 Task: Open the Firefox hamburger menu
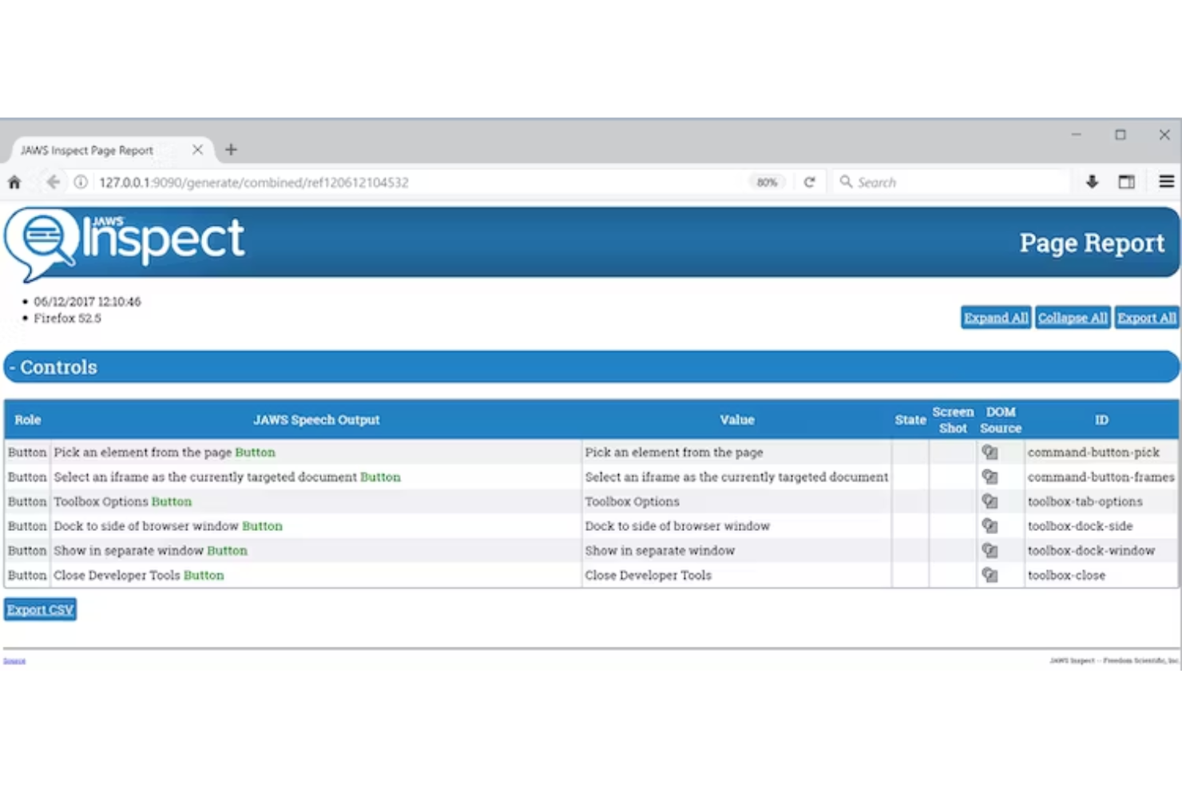pyautogui.click(x=1166, y=182)
